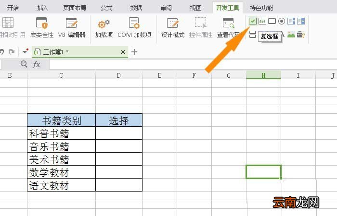Add a new document tab with plus
Image resolution: width=337 pixels, height=216 pixels.
[x=134, y=52]
